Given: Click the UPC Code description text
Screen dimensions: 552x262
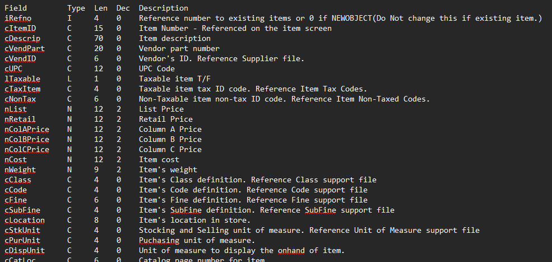Looking at the screenshot, I should pos(157,69).
